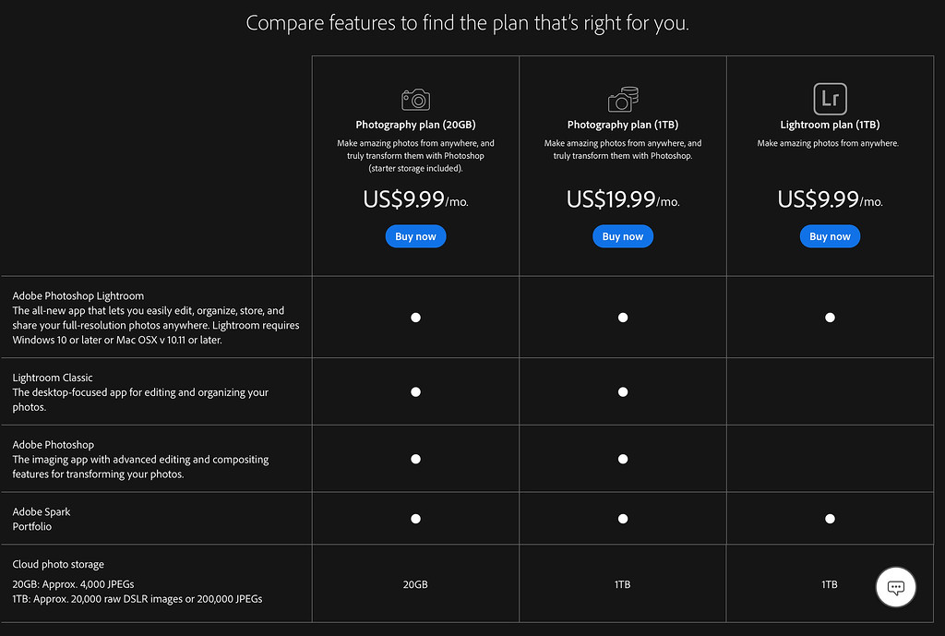
Task: Select the Adobe Photoshop Lightroom feature name
Action: [x=78, y=296]
